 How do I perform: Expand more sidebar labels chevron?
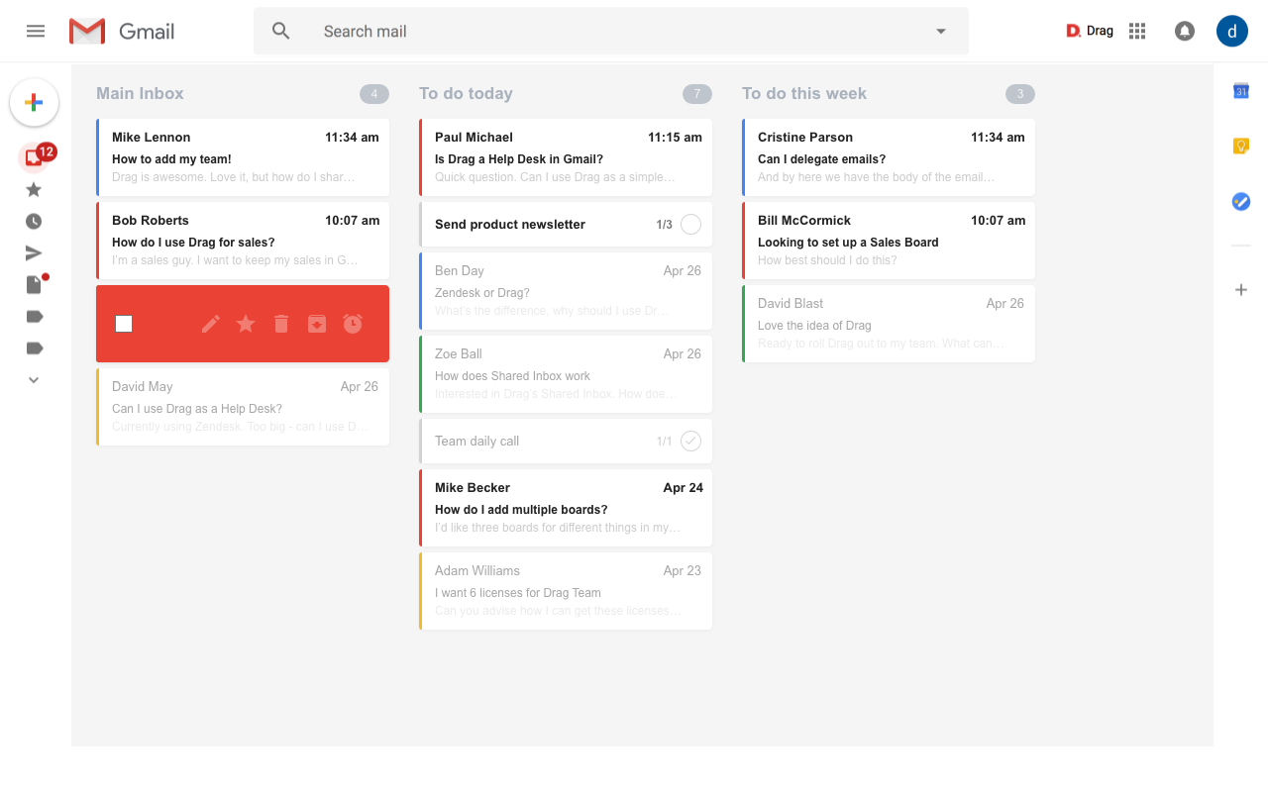[34, 379]
